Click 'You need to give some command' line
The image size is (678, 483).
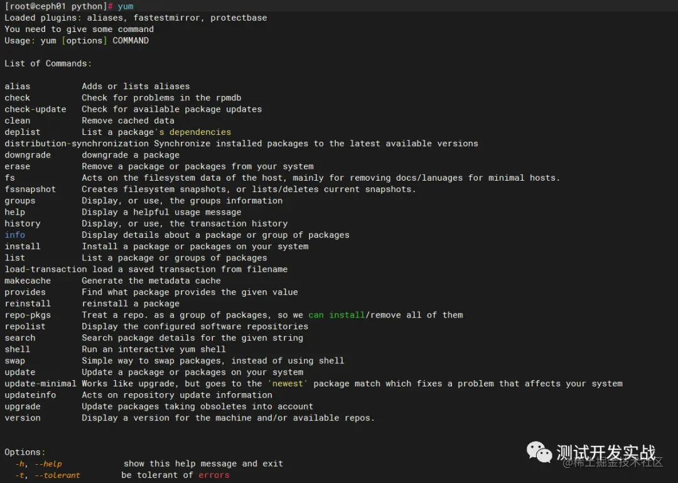pyautogui.click(x=79, y=29)
